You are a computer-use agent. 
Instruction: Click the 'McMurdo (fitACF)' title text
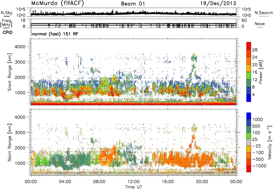[x=57, y=3]
